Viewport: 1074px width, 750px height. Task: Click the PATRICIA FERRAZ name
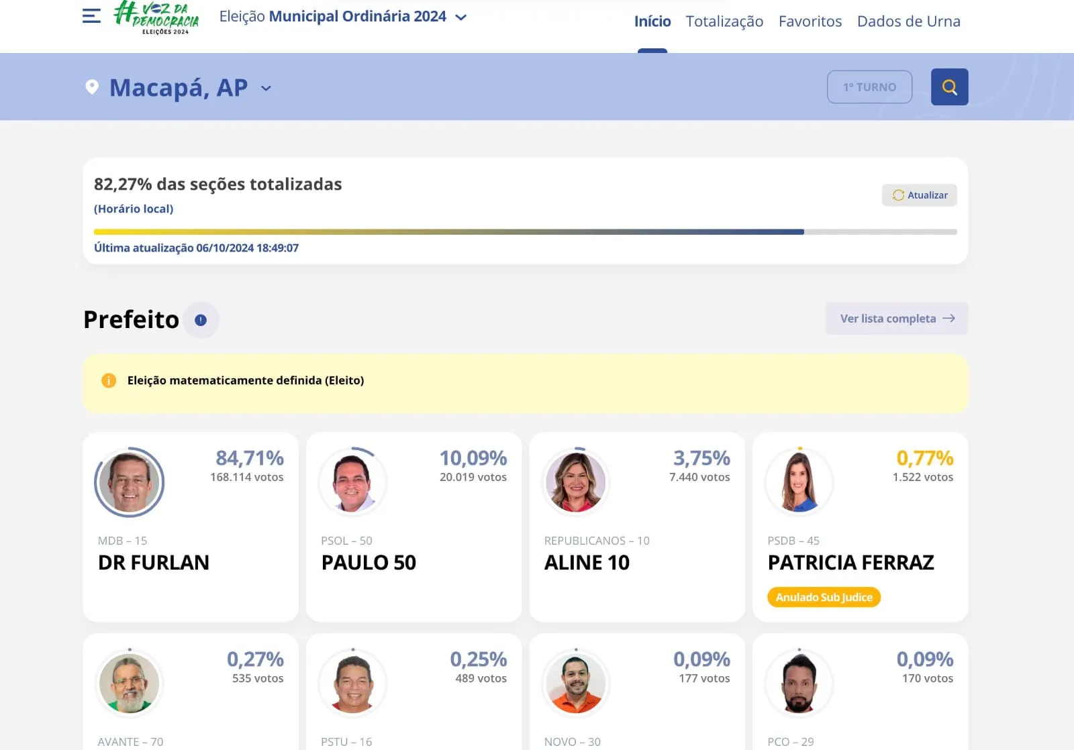point(850,563)
